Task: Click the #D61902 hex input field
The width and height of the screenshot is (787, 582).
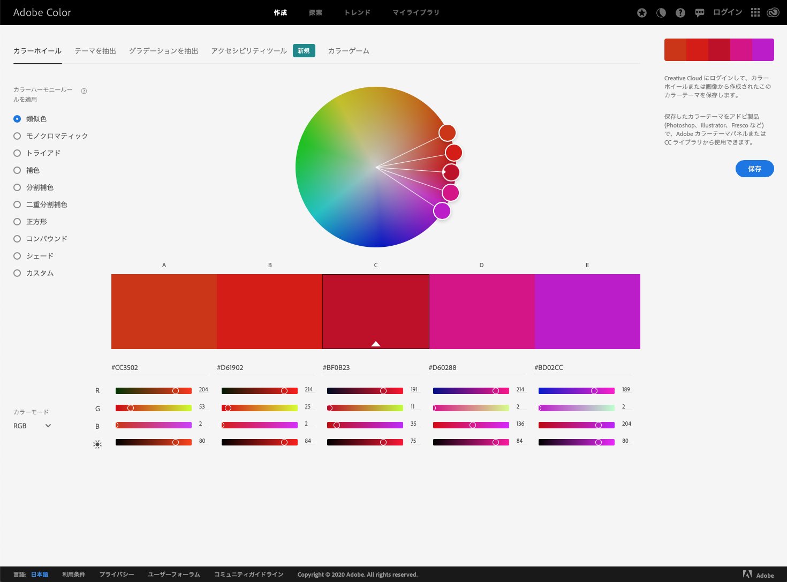Action: coord(266,368)
